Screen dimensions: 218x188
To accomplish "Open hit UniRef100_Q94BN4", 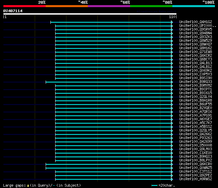I will 196,33.
